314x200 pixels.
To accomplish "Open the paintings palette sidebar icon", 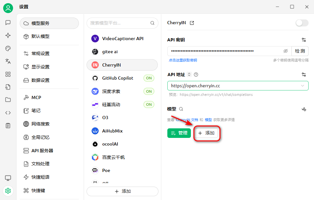I will [x=8, y=48].
